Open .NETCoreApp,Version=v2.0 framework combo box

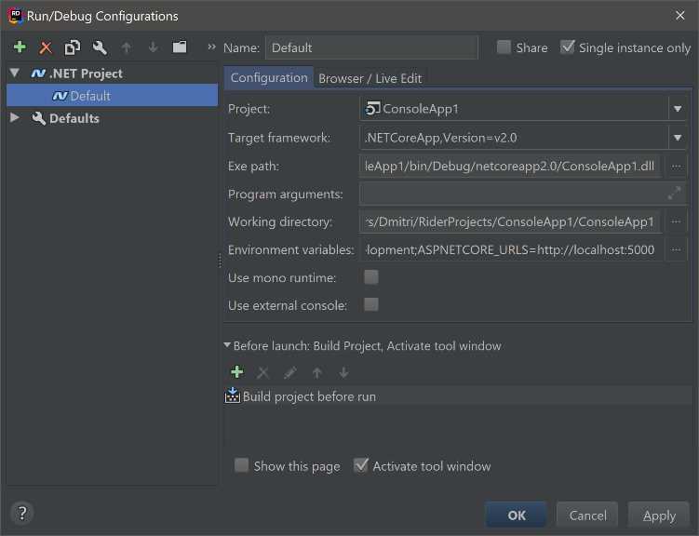coord(522,138)
